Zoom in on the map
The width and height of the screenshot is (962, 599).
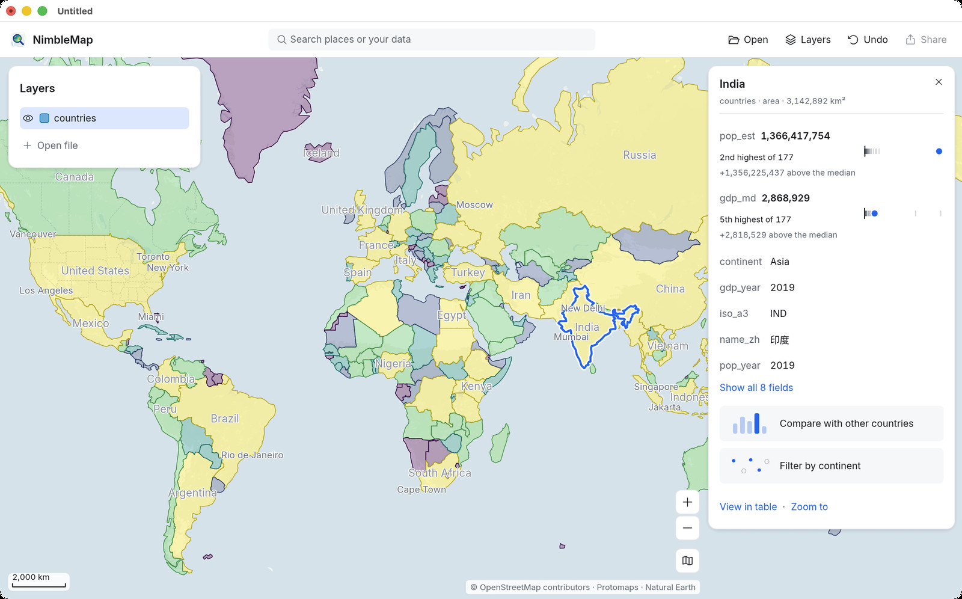pyautogui.click(x=687, y=502)
